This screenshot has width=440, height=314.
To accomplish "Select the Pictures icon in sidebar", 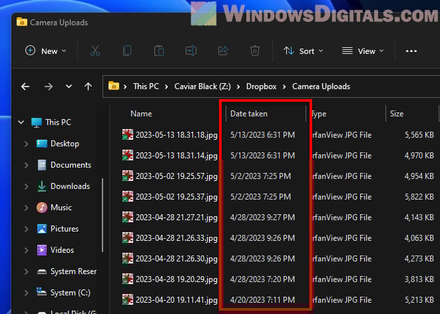I will [x=42, y=229].
